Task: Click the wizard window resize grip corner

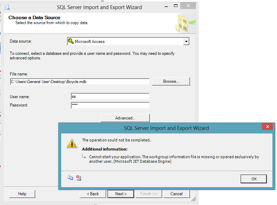Action: pos(194,199)
